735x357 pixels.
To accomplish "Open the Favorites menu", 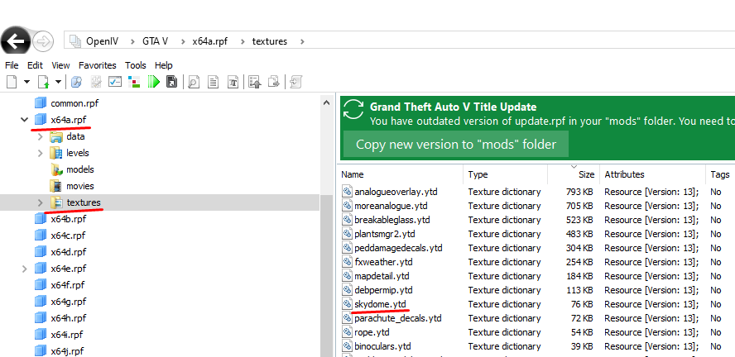I will click(97, 65).
